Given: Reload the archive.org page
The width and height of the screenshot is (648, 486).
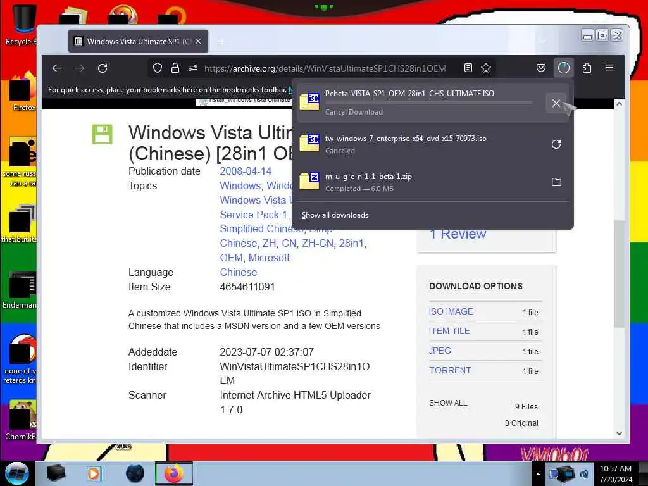Looking at the screenshot, I should point(103,68).
